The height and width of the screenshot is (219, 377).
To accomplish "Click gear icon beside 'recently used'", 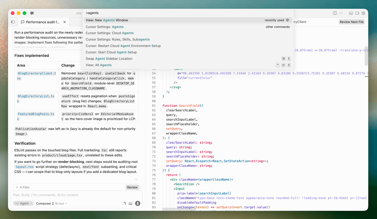I will click(x=287, y=20).
